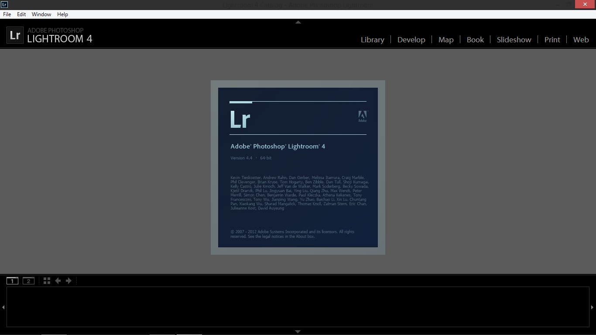Switch to the Print module
The width and height of the screenshot is (596, 335).
click(x=552, y=40)
